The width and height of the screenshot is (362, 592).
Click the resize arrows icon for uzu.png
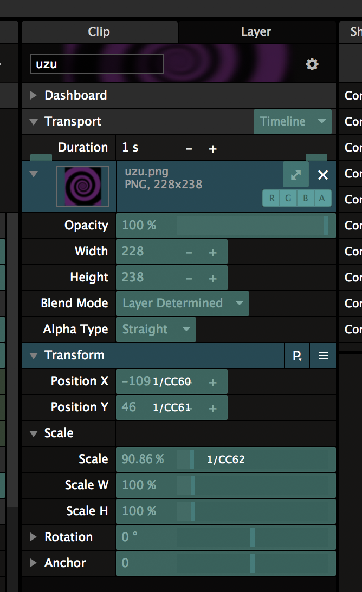pyautogui.click(x=296, y=175)
